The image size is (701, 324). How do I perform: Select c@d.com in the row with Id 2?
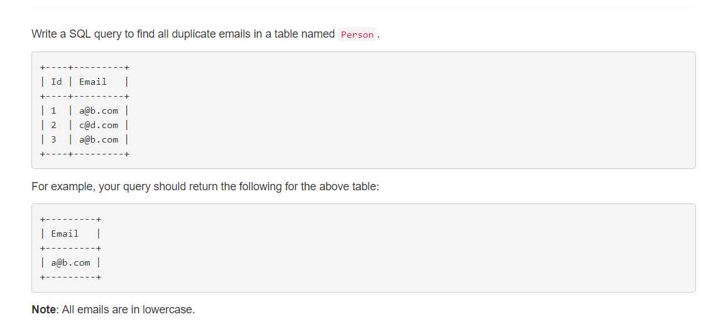[99, 125]
